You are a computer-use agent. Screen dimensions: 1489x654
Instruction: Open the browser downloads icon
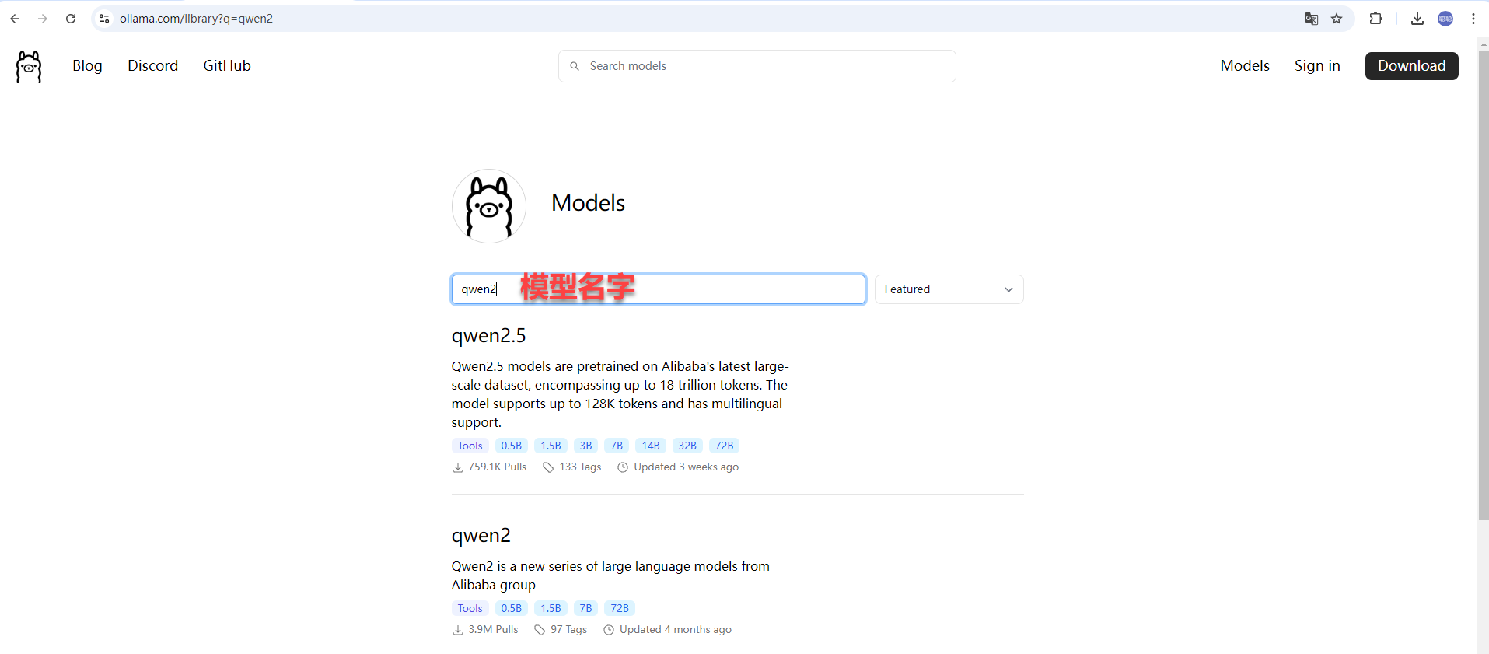[1417, 19]
